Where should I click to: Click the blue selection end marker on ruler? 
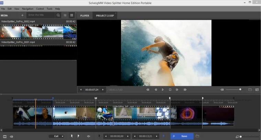tap(53, 98)
